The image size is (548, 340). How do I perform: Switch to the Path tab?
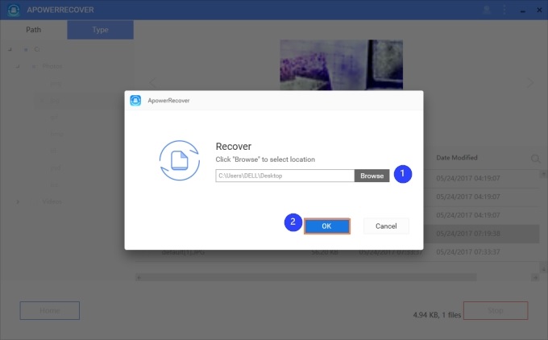(34, 30)
